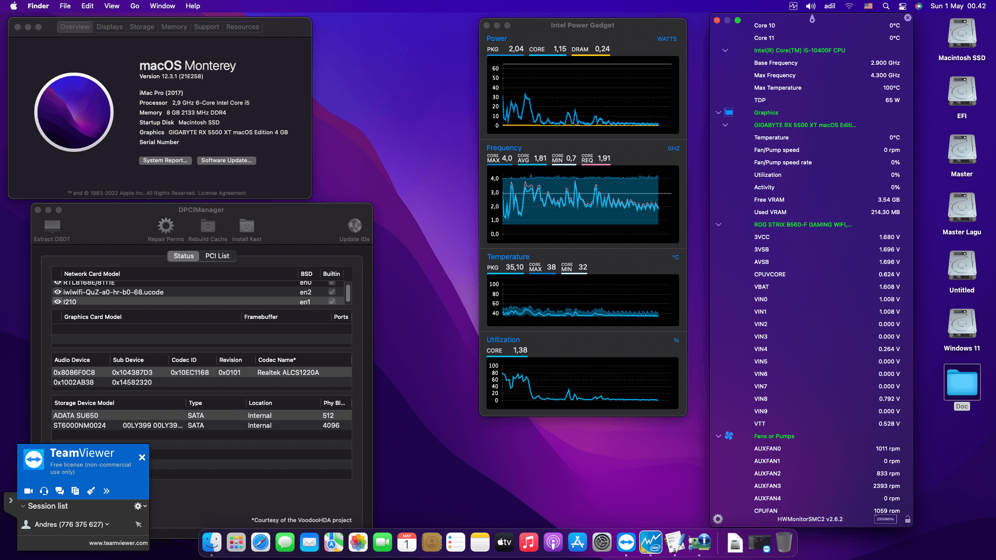Click Extract DSDT in DPCIManager toolbar
Screen dimensions: 996x560
52,230
